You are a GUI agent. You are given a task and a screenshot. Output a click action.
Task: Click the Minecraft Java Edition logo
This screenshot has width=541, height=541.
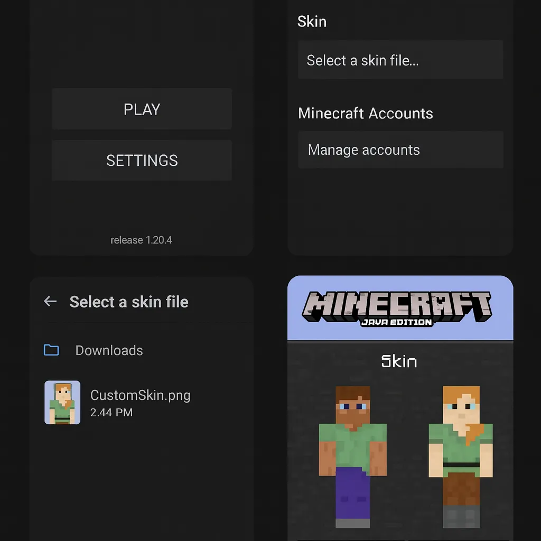tap(399, 309)
